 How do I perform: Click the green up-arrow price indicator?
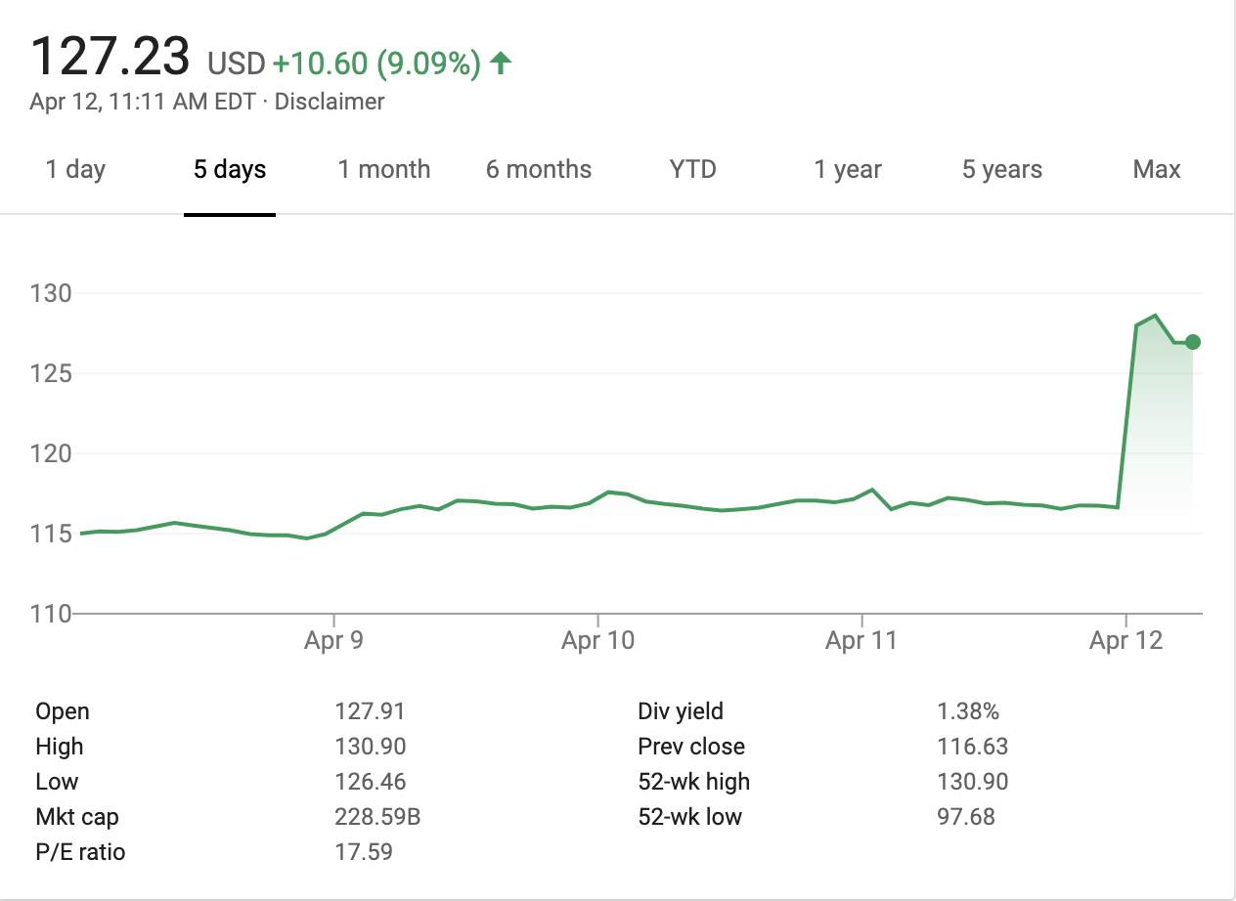coord(501,64)
